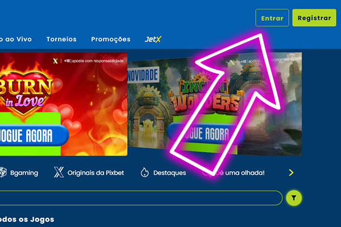Screen dimensions: 341x227
Task: Click Jogue Agora on Incan Wonders banner
Action: coord(206,133)
